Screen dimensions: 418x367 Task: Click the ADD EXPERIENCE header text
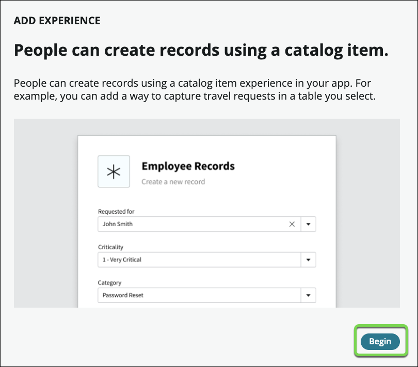pos(57,21)
